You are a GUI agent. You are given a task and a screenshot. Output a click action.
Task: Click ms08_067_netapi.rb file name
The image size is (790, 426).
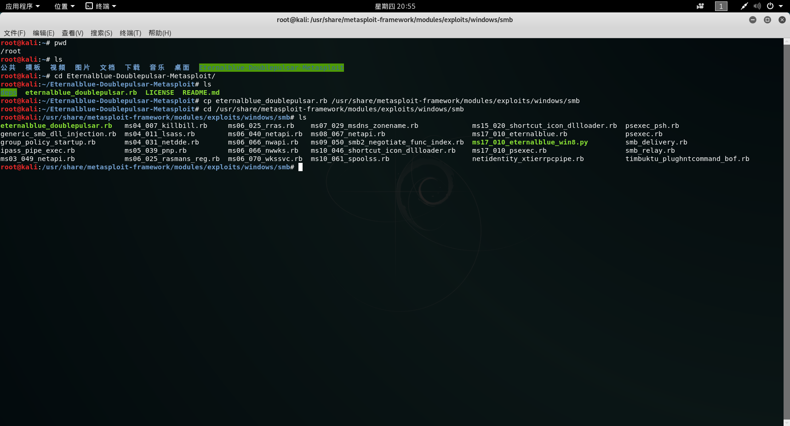(348, 134)
